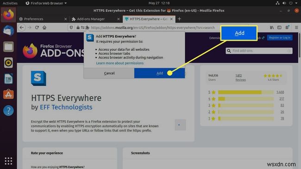Click the 4 star rating bar
Viewport: 301px width, 169px height.
click(x=246, y=99)
